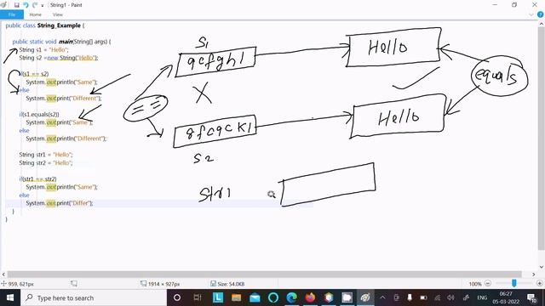Click the vertical scrollbar up arrow
The image size is (545, 306).
542,23
